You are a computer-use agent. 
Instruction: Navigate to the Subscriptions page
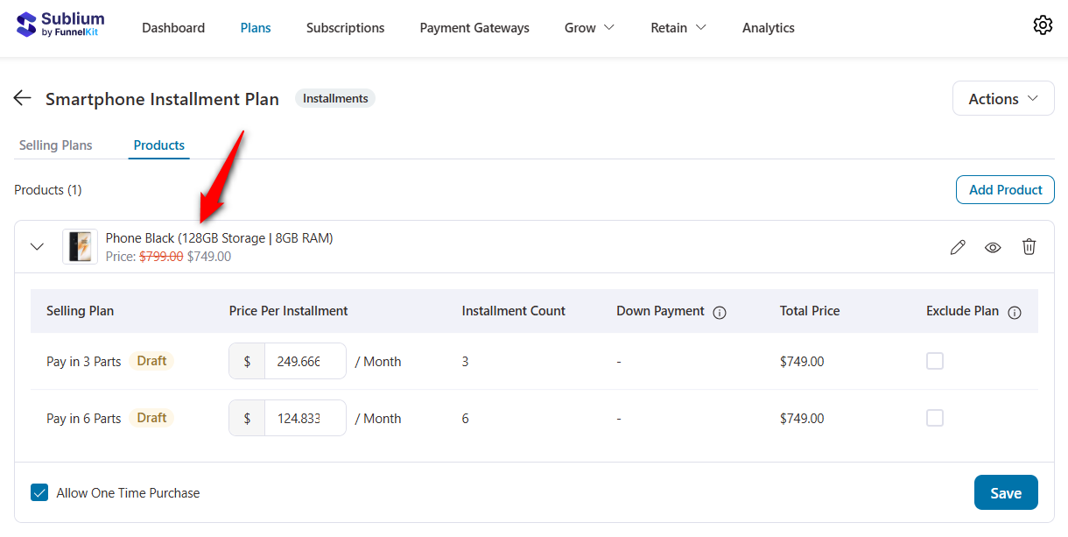pyautogui.click(x=345, y=27)
